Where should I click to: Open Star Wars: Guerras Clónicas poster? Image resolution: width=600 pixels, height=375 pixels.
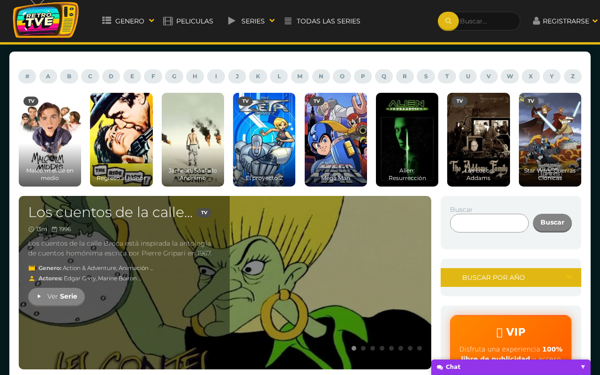point(550,140)
